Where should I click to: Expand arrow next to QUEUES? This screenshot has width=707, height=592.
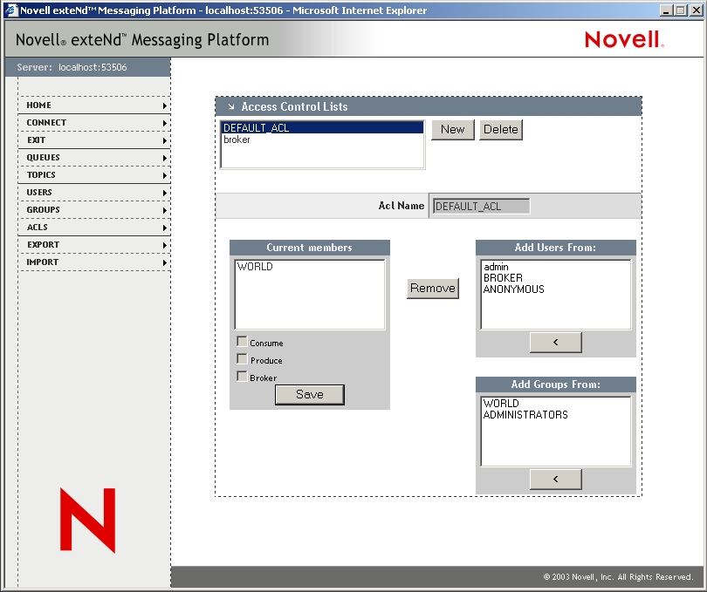click(165, 158)
